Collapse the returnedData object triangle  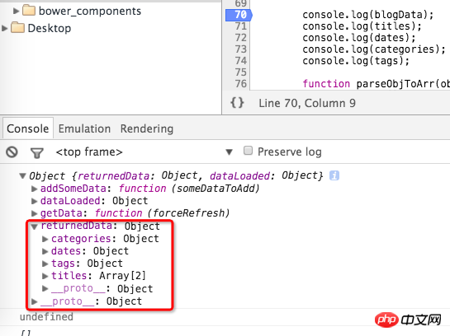35,226
